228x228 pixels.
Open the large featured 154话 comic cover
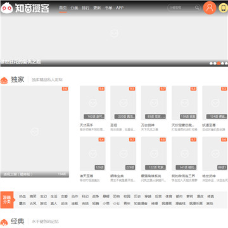35,132
